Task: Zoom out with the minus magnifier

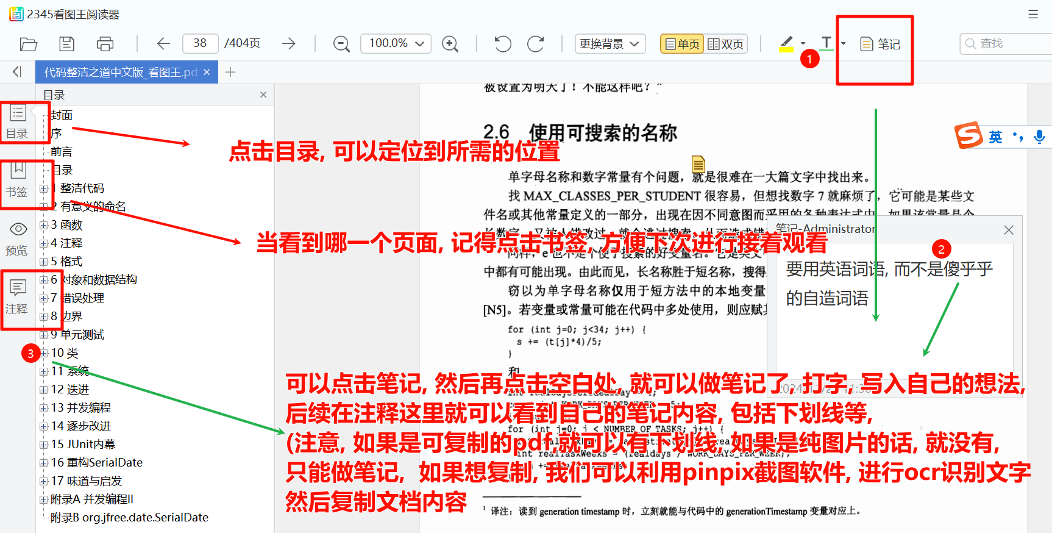Action: point(341,44)
